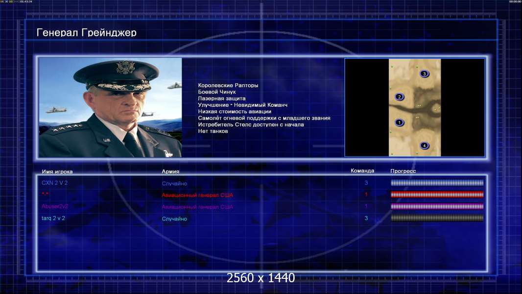Screen dimensions: 522x294
Task: Click 'Самолёт огневой поддержки с младшего звания'
Action: (264, 118)
